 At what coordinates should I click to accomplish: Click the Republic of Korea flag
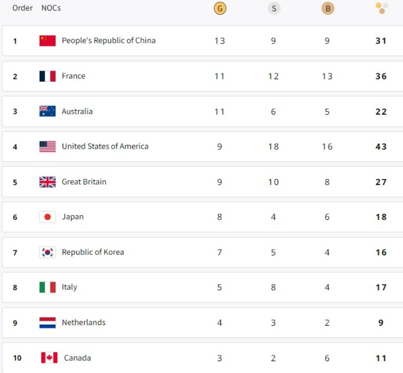[x=47, y=252]
